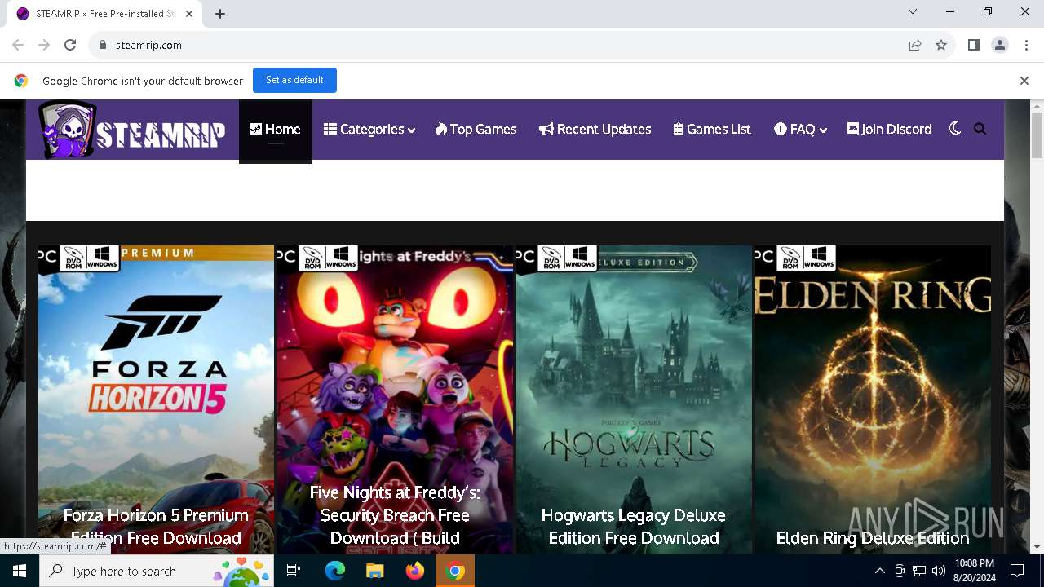
Task: Open Chrome profile avatar
Action: click(1000, 45)
